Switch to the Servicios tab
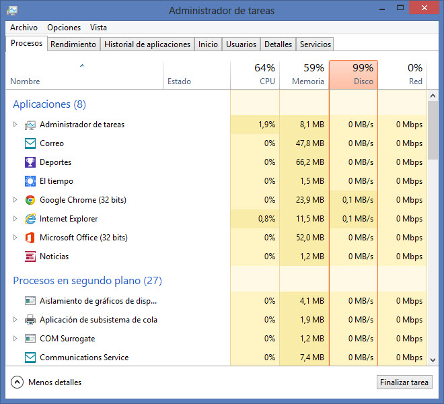Image resolution: width=444 pixels, height=404 pixels. 315,44
